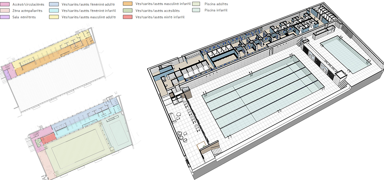
Task: Select the 'Vestuarios/aseos accesibles' label
Action: coord(158,11)
